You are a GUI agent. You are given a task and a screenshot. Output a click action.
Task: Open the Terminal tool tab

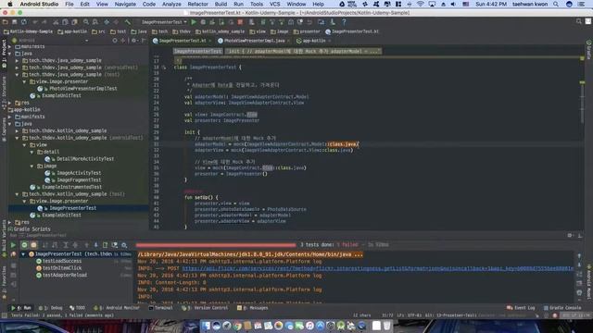tap(160, 308)
